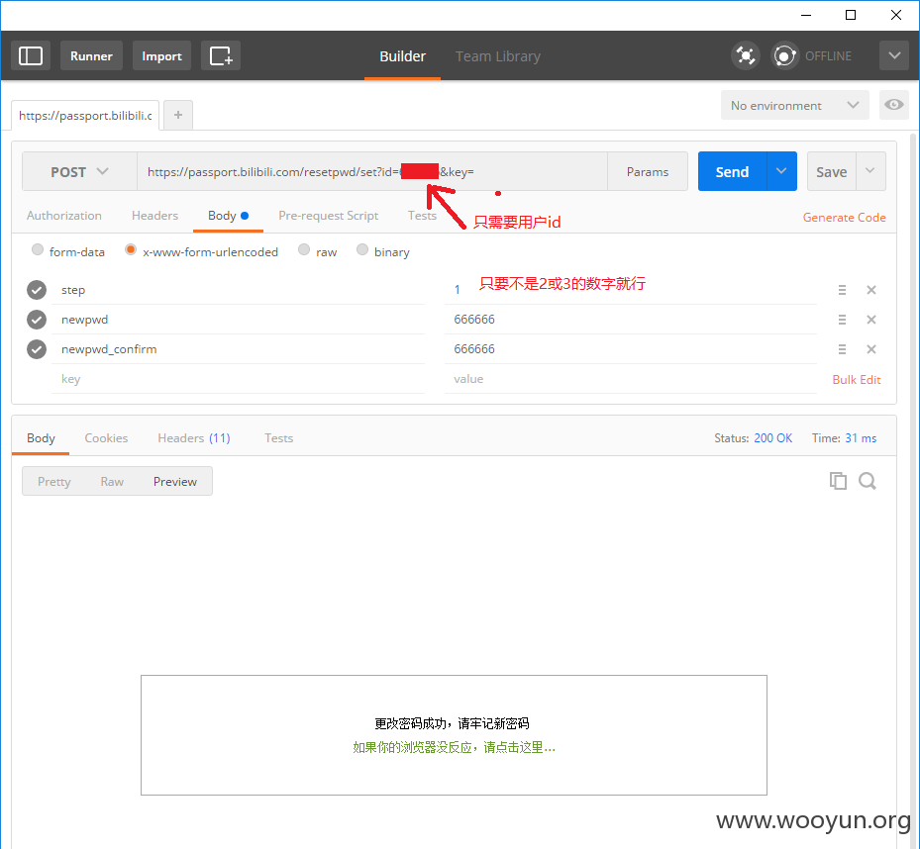Image resolution: width=920 pixels, height=849 pixels.
Task: Click the Runner button
Action: tap(91, 55)
